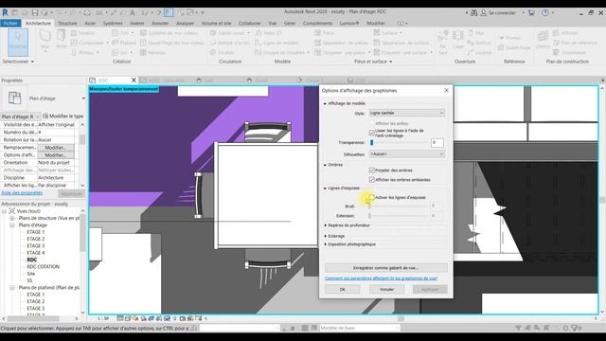Open the Plan d'étage type selector dropdown

pos(83,99)
